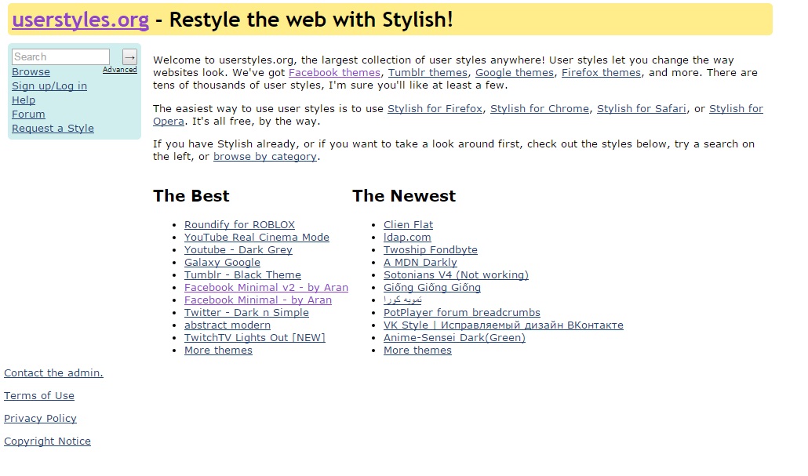Click TwitchTV Lights Out [NEW]
This screenshot has width=808, height=476.
point(255,337)
